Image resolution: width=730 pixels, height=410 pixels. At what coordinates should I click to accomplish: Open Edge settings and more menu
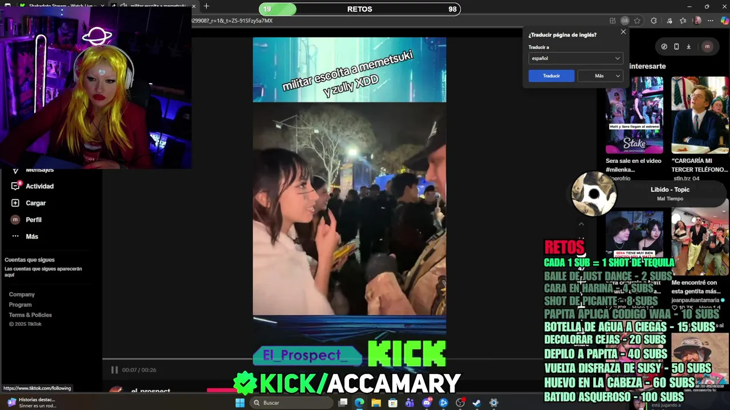point(710,20)
